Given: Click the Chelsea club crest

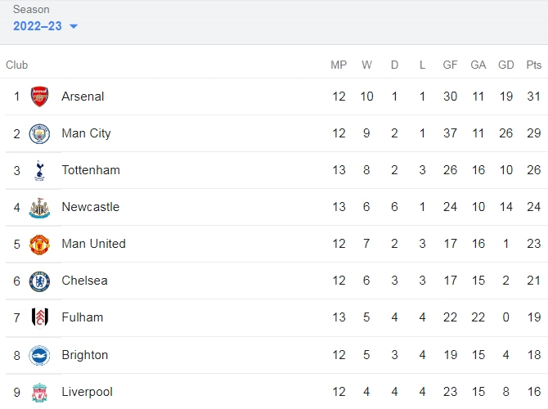Looking at the screenshot, I should click(39, 281).
